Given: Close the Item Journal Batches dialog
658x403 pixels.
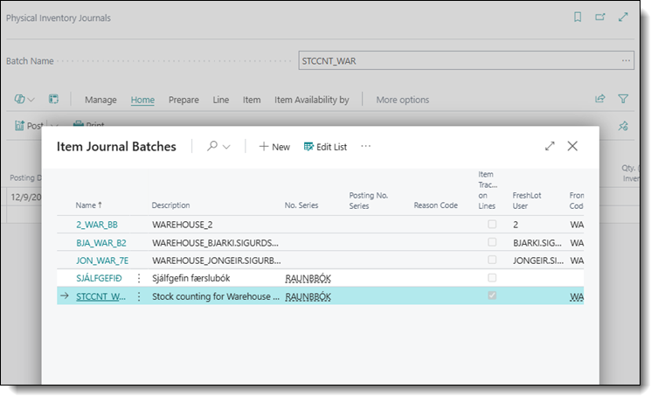Looking at the screenshot, I should point(572,146).
